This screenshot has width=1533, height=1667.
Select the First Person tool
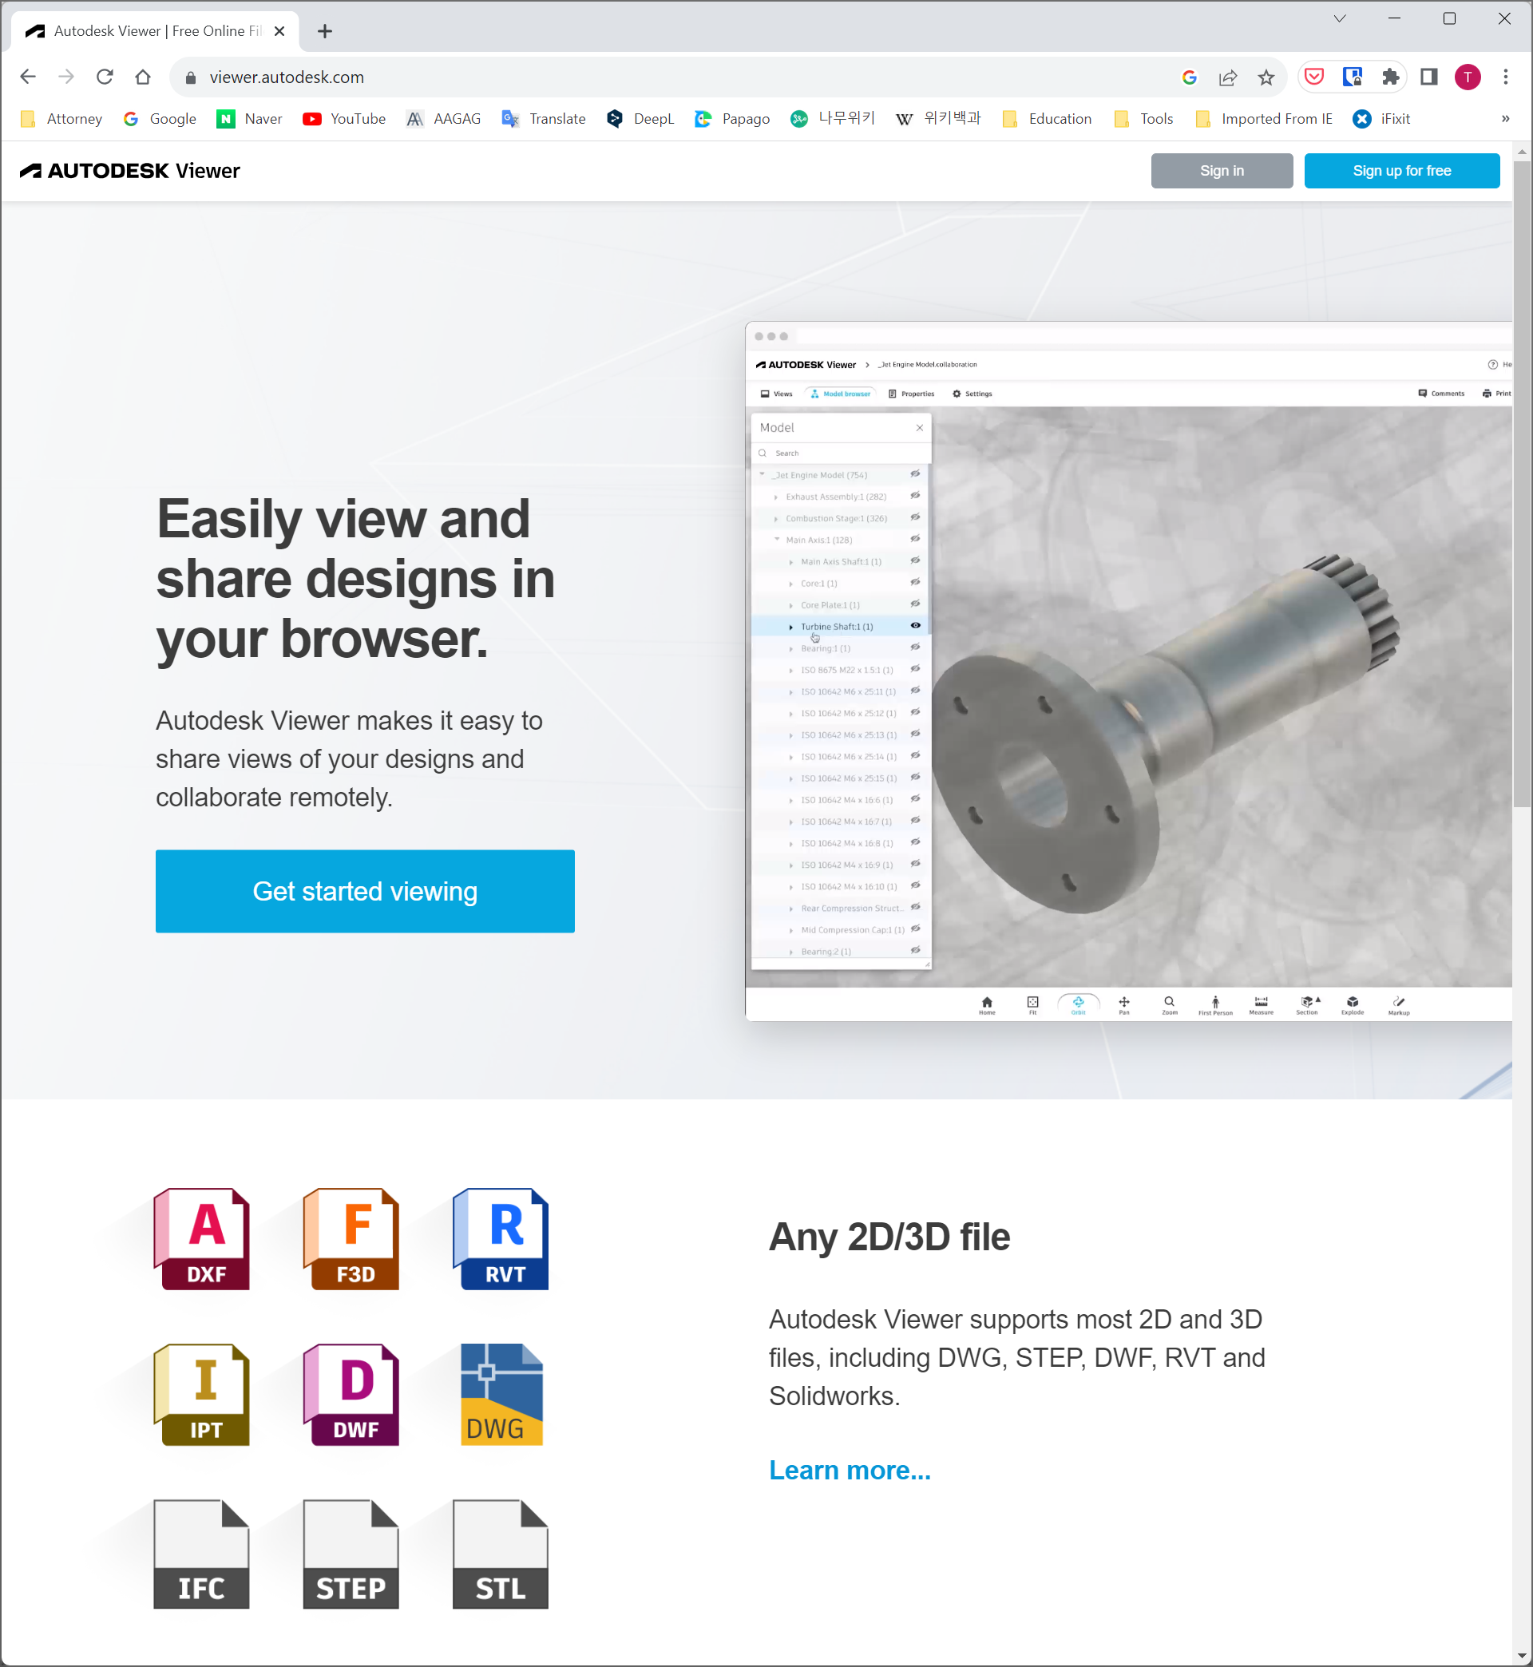tap(1215, 1005)
